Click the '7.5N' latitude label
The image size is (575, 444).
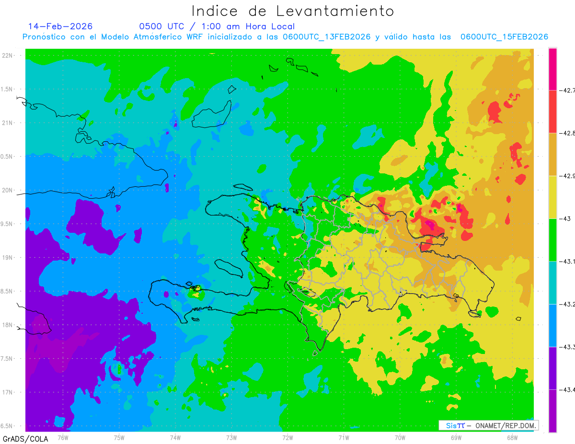(7, 359)
